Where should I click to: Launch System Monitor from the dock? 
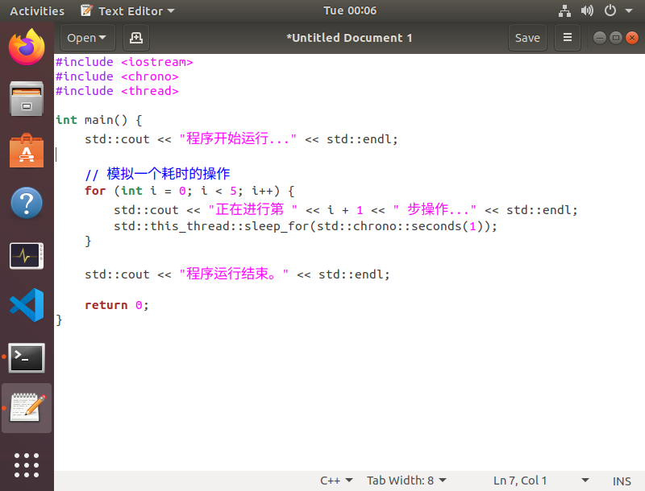pyautogui.click(x=27, y=256)
